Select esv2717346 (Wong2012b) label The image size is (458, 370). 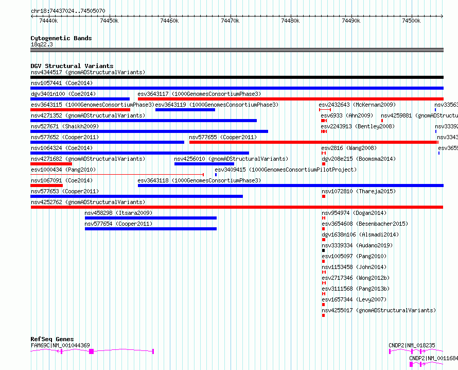click(x=356, y=278)
